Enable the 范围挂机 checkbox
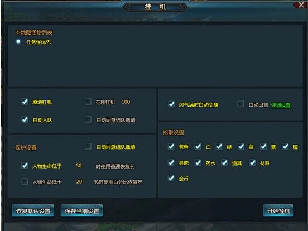Viewport: 308px width, 231px height. [88, 102]
